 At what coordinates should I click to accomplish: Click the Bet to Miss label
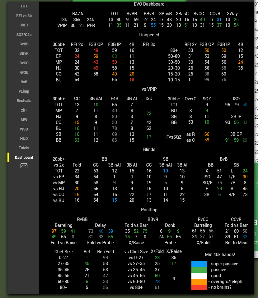pyautogui.click(x=236, y=243)
